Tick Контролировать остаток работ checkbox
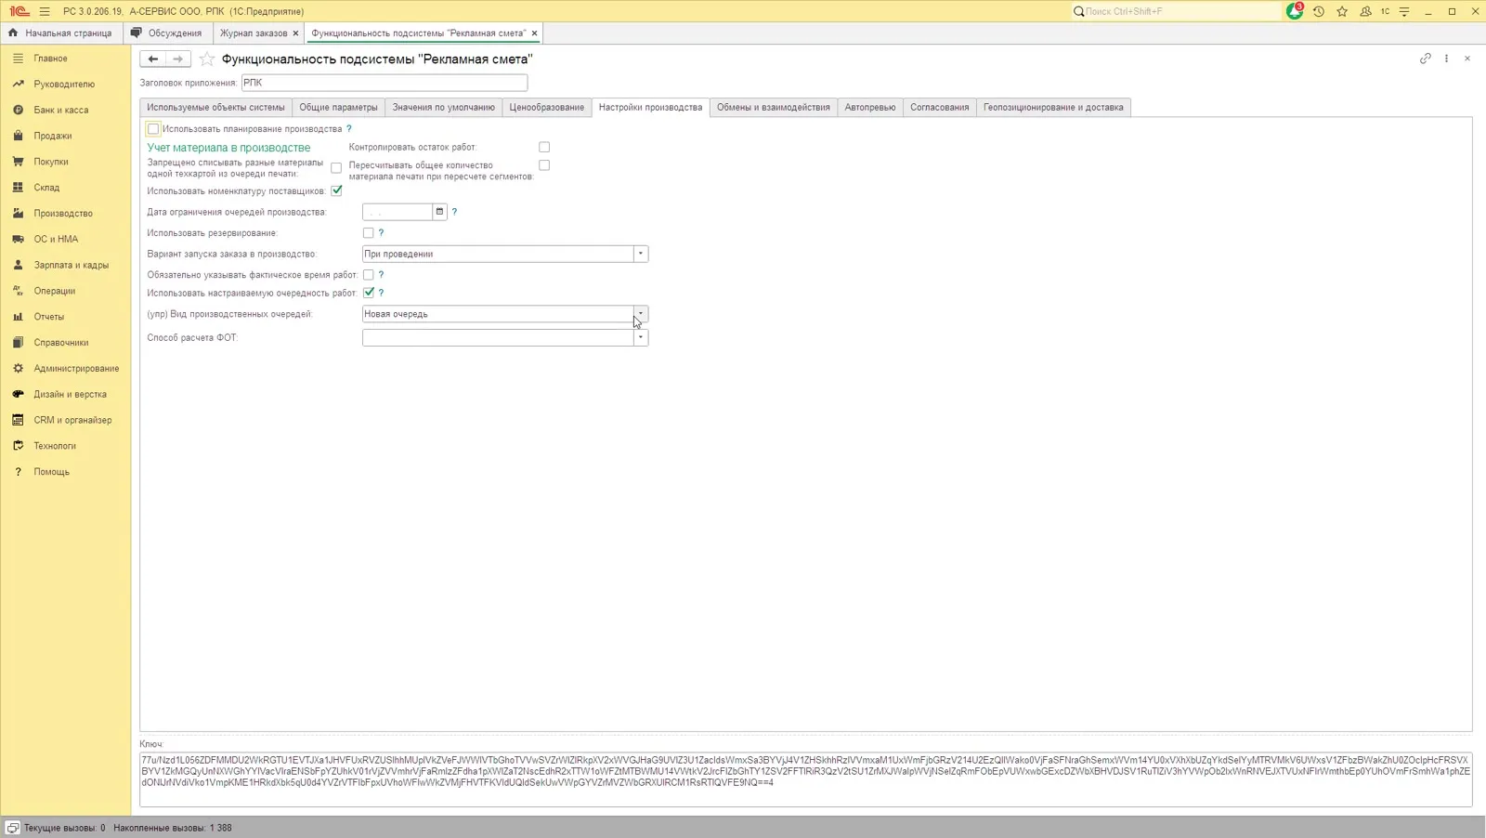This screenshot has height=838, width=1486. 544,147
